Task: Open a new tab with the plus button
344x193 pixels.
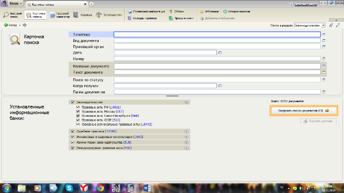Action: pyautogui.click(x=91, y=4)
